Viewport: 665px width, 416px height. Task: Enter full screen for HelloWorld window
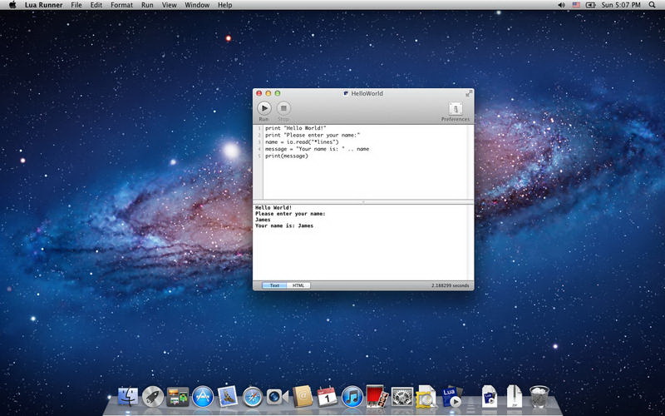pyautogui.click(x=469, y=93)
